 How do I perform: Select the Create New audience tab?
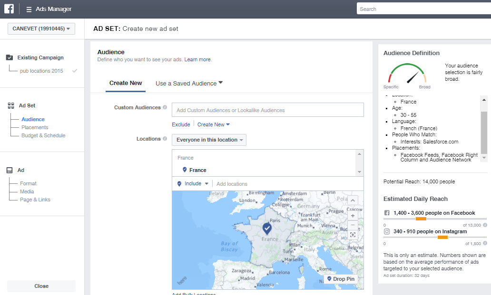coord(126,83)
